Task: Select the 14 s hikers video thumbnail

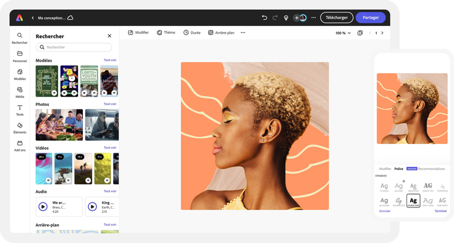Action: [x=83, y=169]
